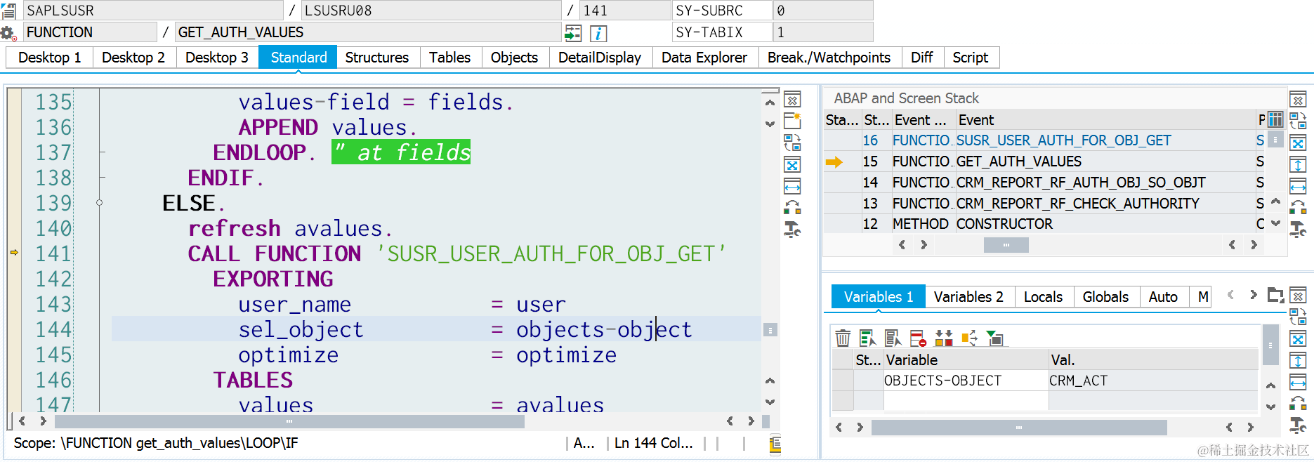Click the Ln 144 Col status entry
The image size is (1314, 462).
pyautogui.click(x=653, y=443)
